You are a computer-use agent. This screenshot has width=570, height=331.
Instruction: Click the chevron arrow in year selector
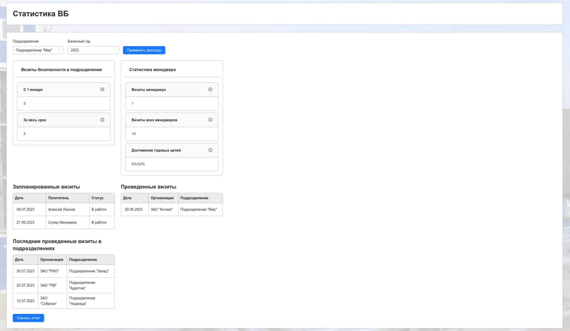point(114,50)
